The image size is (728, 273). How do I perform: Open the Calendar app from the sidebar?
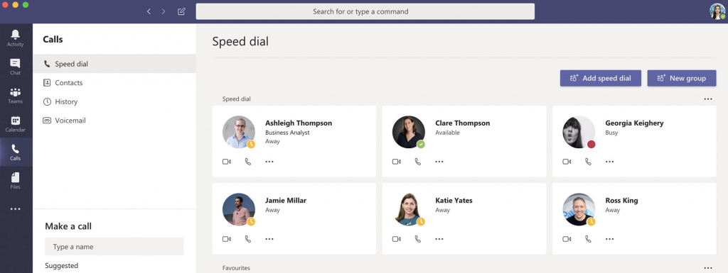pos(16,124)
